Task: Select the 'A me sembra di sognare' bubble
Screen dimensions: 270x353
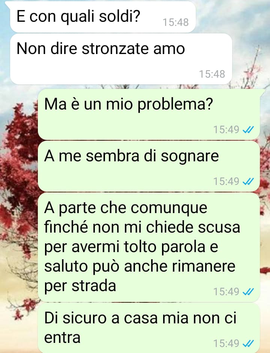Action: coord(149,166)
